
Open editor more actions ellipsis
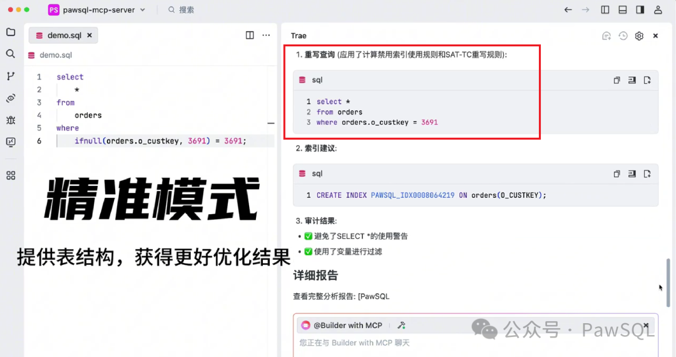[x=266, y=35]
